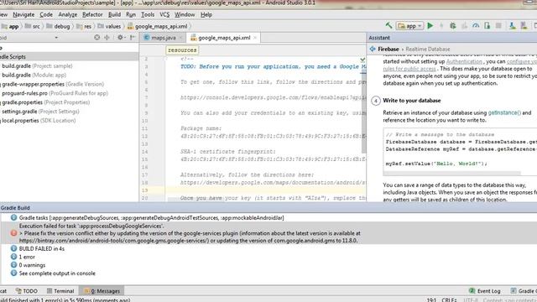Click the getInstance() link
The width and height of the screenshot is (537, 302).
[x=504, y=112]
